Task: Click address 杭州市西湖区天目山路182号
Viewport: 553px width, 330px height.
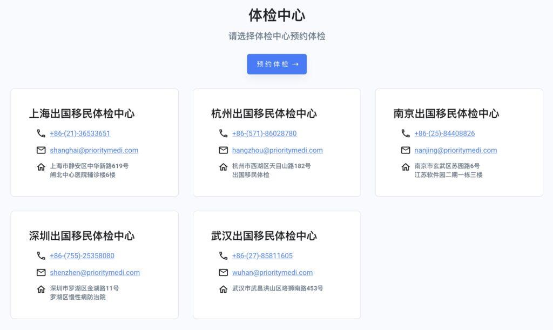Action: point(271,166)
